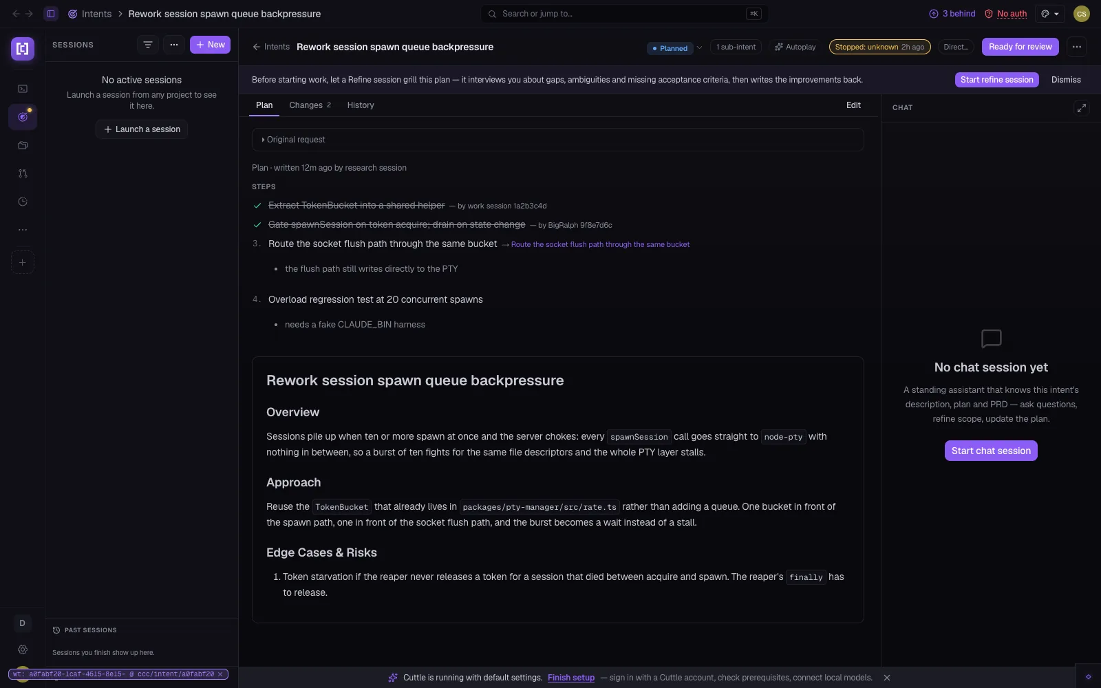Click the Stopped: unknown status badge
Image resolution: width=1101 pixels, height=688 pixels.
pos(879,47)
